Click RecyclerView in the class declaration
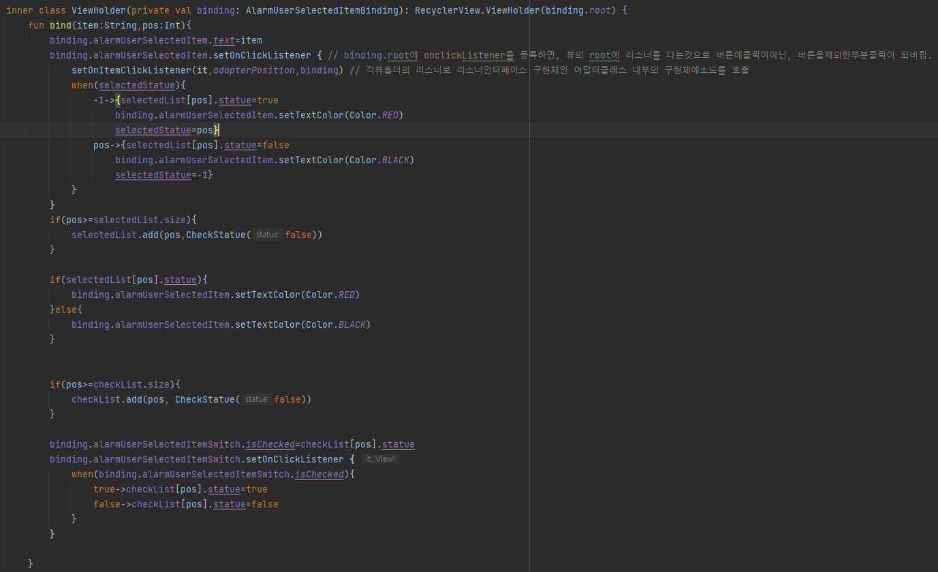The width and height of the screenshot is (938, 572). coord(447,11)
